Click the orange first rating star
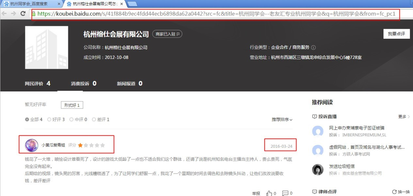413x196 pixels. pos(80,145)
